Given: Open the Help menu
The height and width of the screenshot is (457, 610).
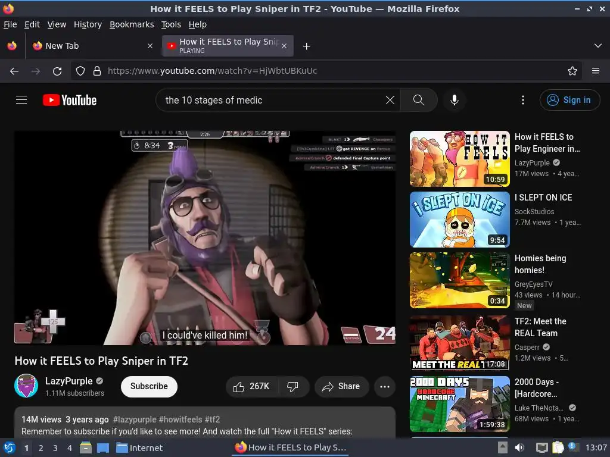Looking at the screenshot, I should tap(198, 24).
